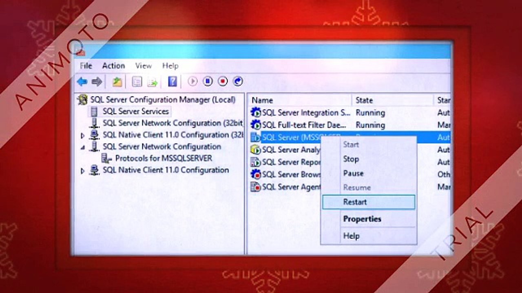522x293 pixels.
Task: Select the SQL Server Agent row
Action: pos(292,187)
